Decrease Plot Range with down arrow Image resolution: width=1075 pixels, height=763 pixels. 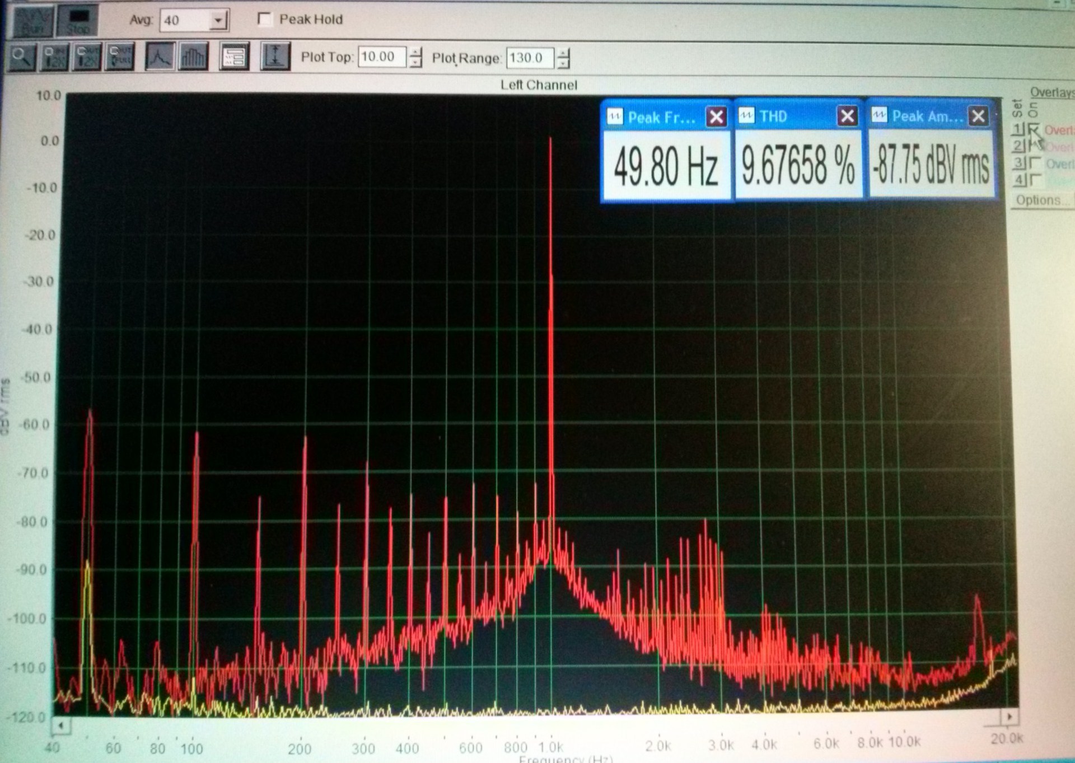pos(564,63)
